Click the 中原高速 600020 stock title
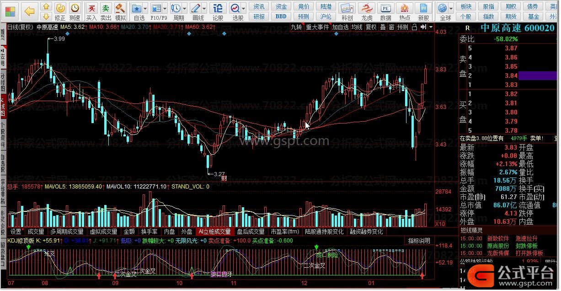The height and width of the screenshot is (291, 561). [x=517, y=28]
